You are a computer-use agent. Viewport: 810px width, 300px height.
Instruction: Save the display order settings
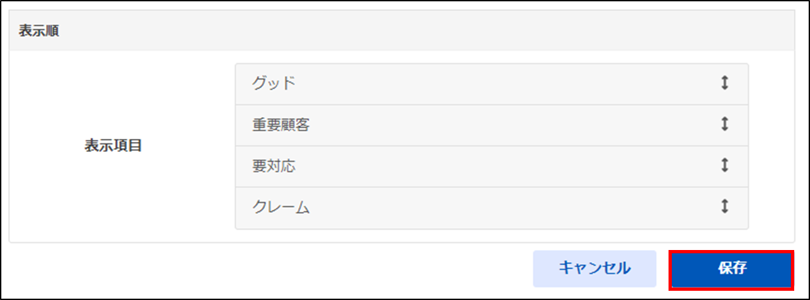[732, 268]
